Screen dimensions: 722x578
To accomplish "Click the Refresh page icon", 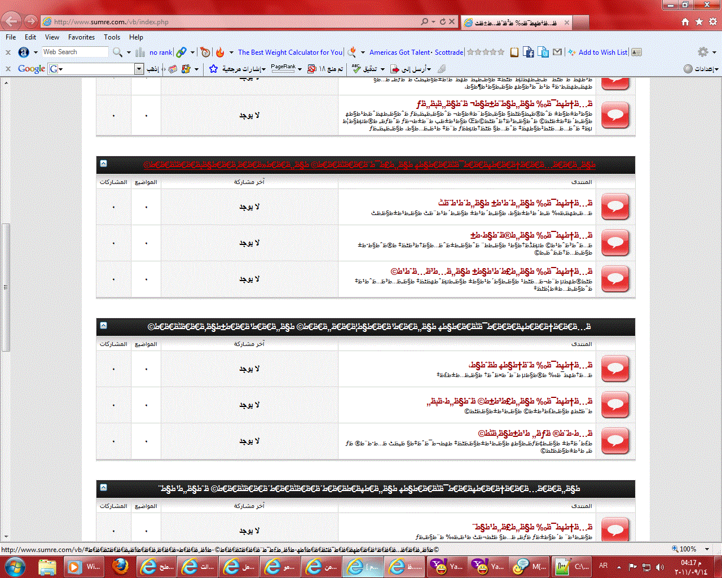I will coord(443,22).
